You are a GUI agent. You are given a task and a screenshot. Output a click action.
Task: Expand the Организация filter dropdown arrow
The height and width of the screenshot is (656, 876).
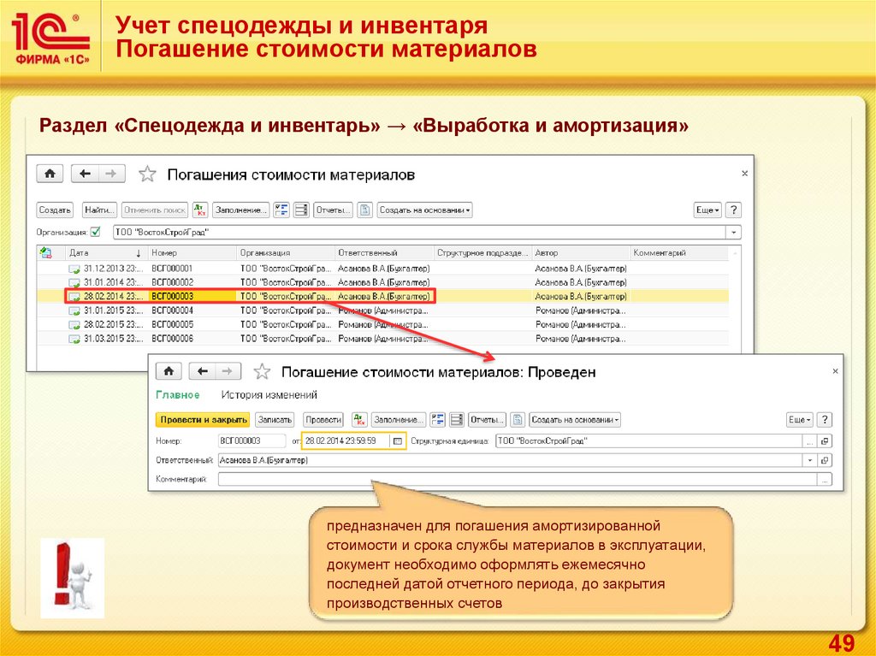point(733,232)
